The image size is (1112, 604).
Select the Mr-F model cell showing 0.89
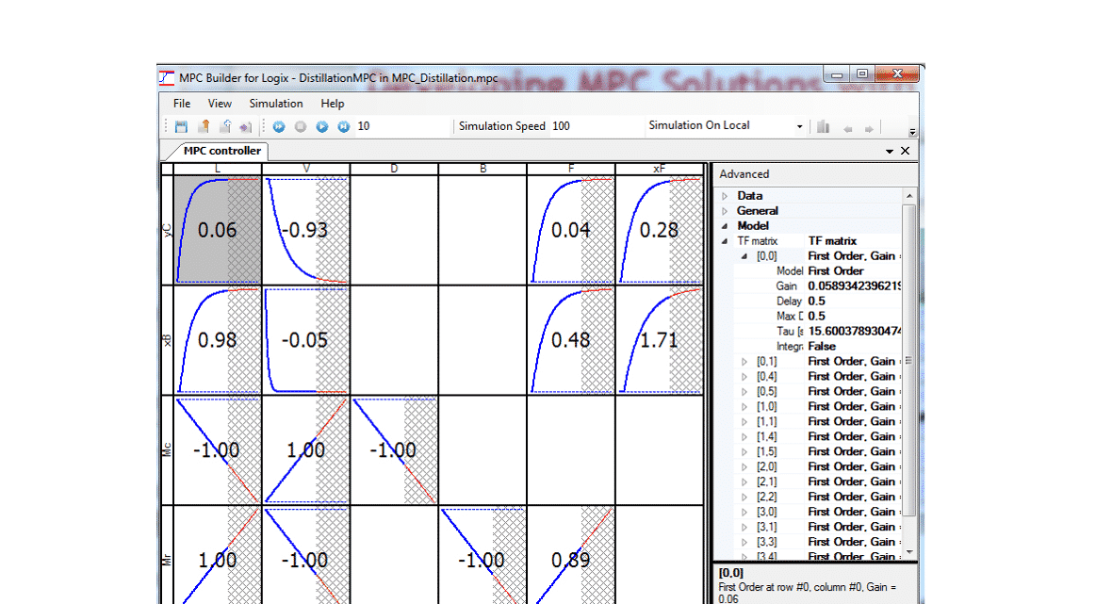coord(571,557)
